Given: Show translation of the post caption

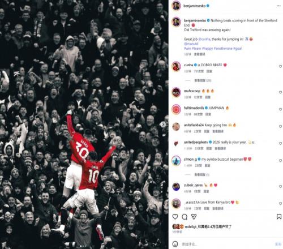Looking at the screenshot, I should point(199,54).
